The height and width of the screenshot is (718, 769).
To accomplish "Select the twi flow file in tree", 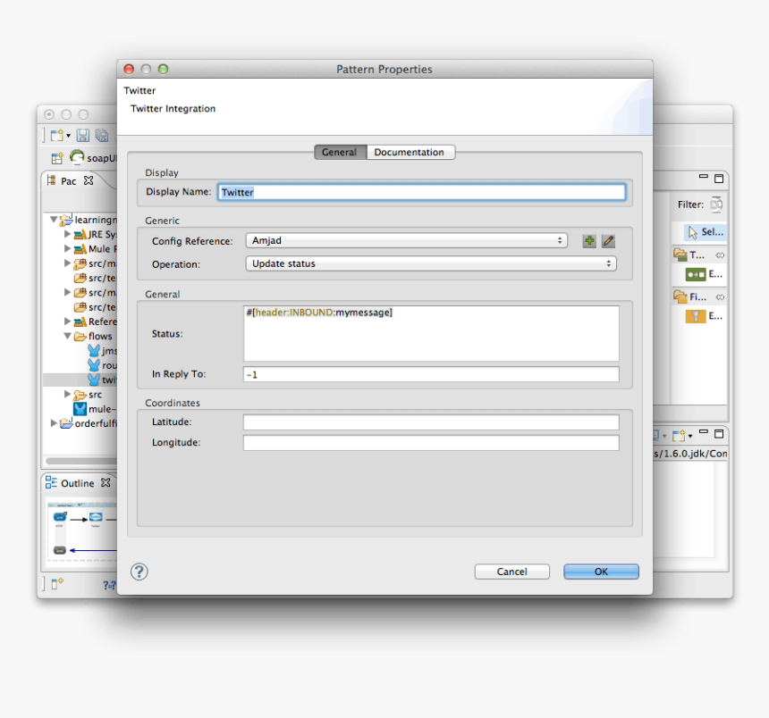I will (x=102, y=380).
